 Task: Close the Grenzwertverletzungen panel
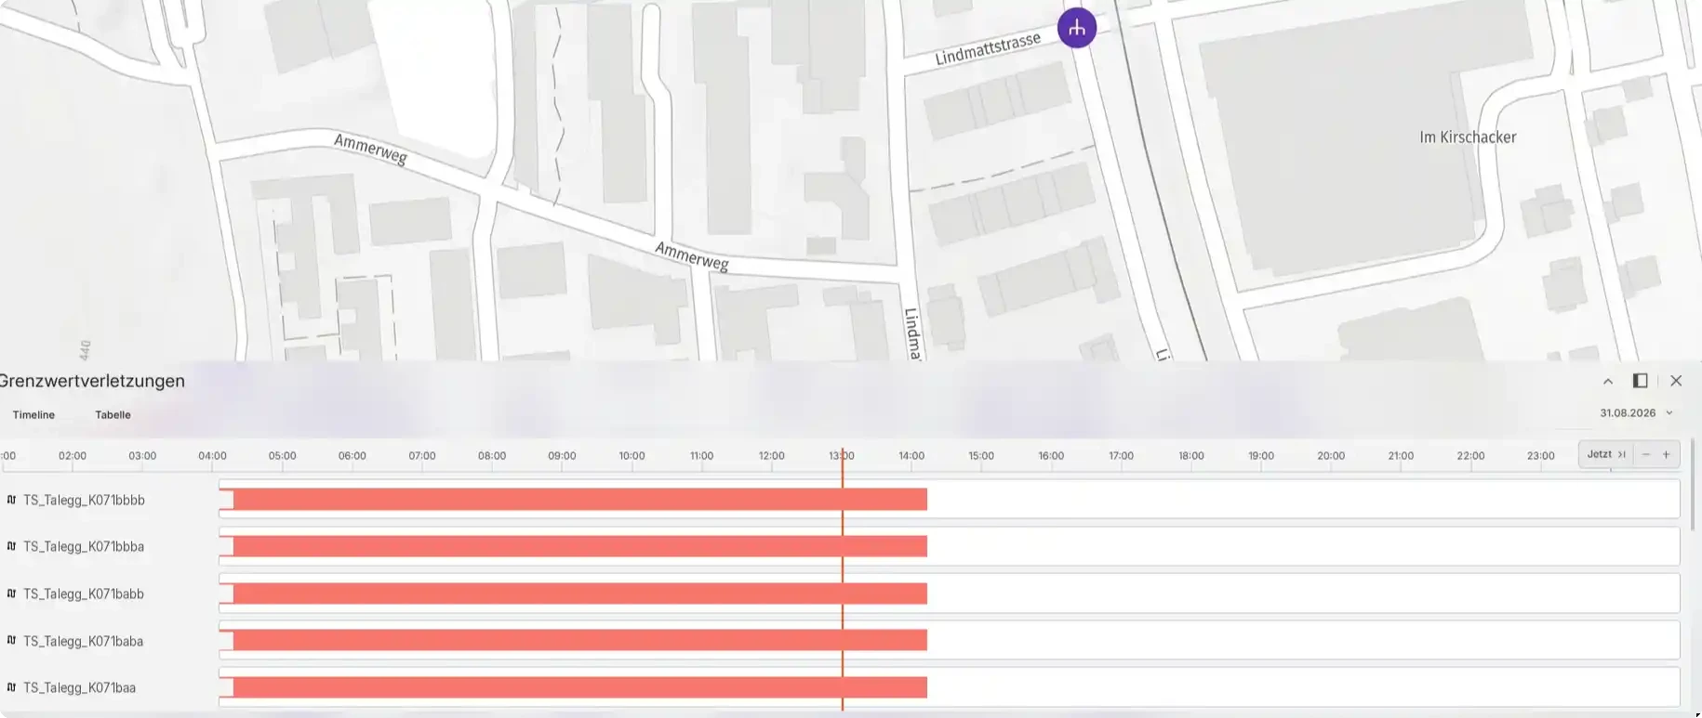(x=1676, y=381)
